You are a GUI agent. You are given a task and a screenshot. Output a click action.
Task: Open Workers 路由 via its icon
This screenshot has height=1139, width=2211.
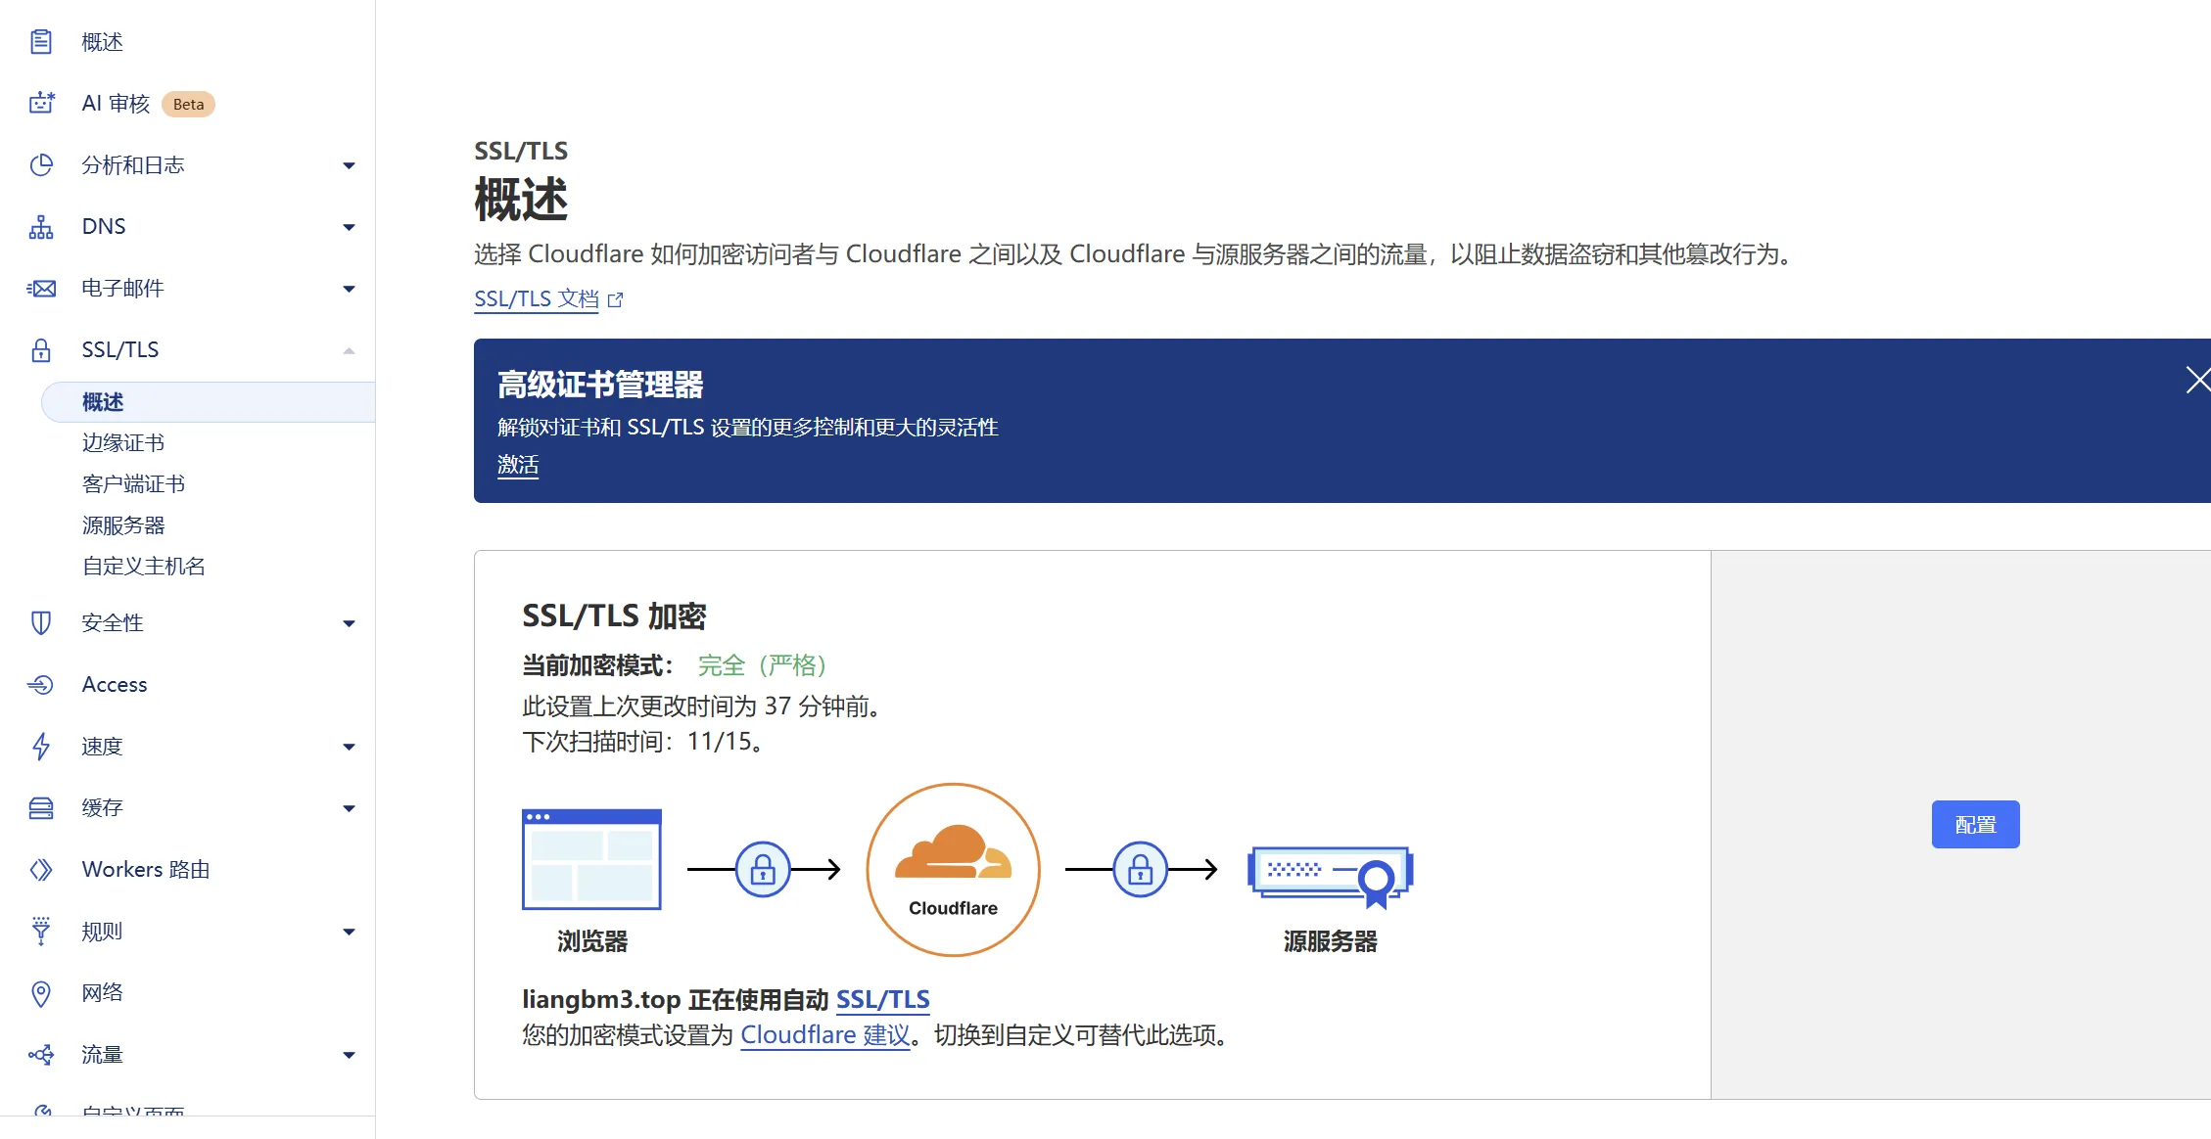tap(40, 869)
